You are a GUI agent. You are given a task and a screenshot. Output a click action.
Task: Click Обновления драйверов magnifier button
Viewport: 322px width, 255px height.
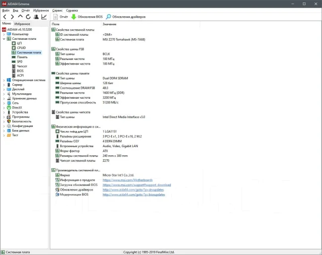[126, 17]
